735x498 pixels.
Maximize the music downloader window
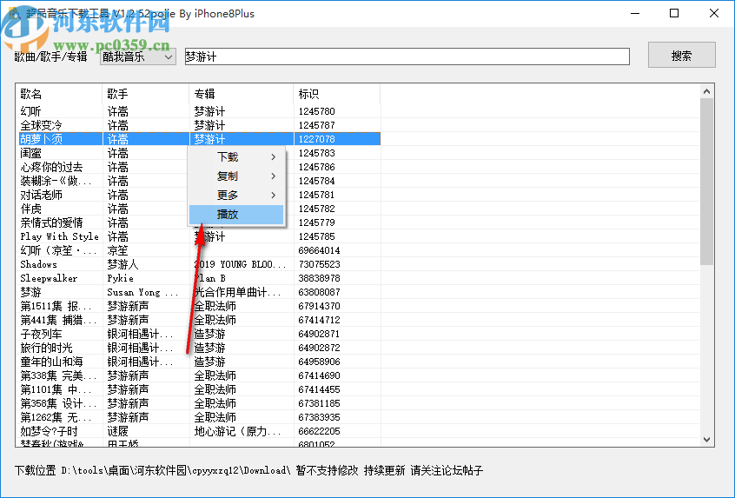click(674, 13)
